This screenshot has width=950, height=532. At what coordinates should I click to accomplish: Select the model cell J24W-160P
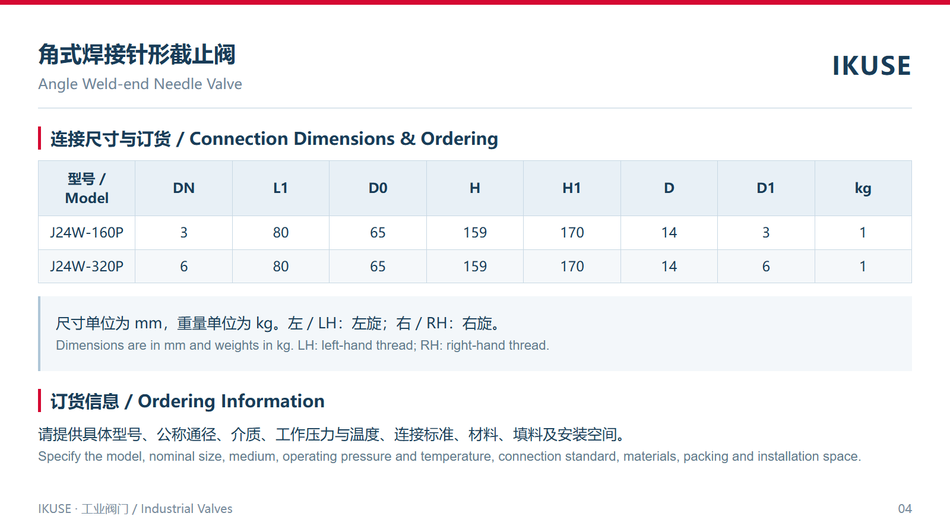[87, 233]
